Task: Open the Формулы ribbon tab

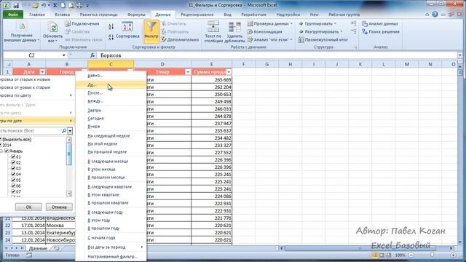Action: coord(136,15)
